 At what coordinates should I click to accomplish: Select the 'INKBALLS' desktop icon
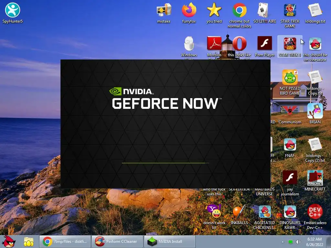point(240,214)
